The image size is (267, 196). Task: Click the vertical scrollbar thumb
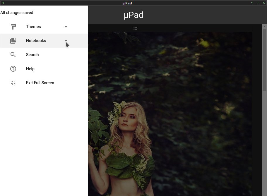tap(264, 60)
